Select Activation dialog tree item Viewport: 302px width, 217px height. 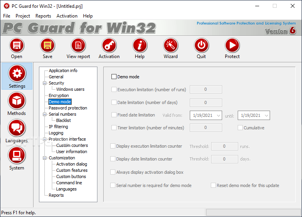pos(72,164)
